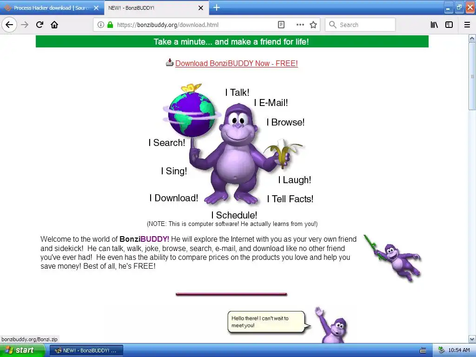Click the I Schedule! text
The width and height of the screenshot is (476, 357).
[234, 215]
